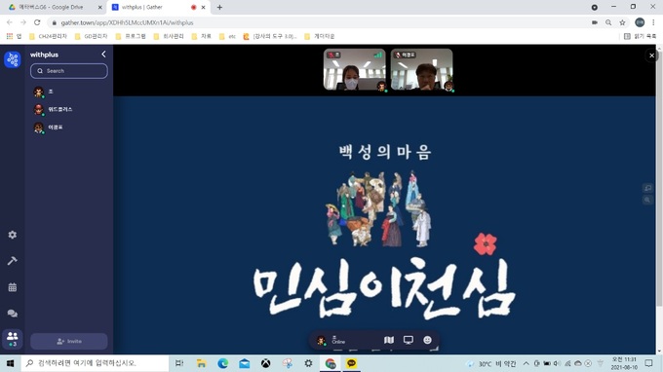
Task: Click the Invite button
Action: pos(69,341)
